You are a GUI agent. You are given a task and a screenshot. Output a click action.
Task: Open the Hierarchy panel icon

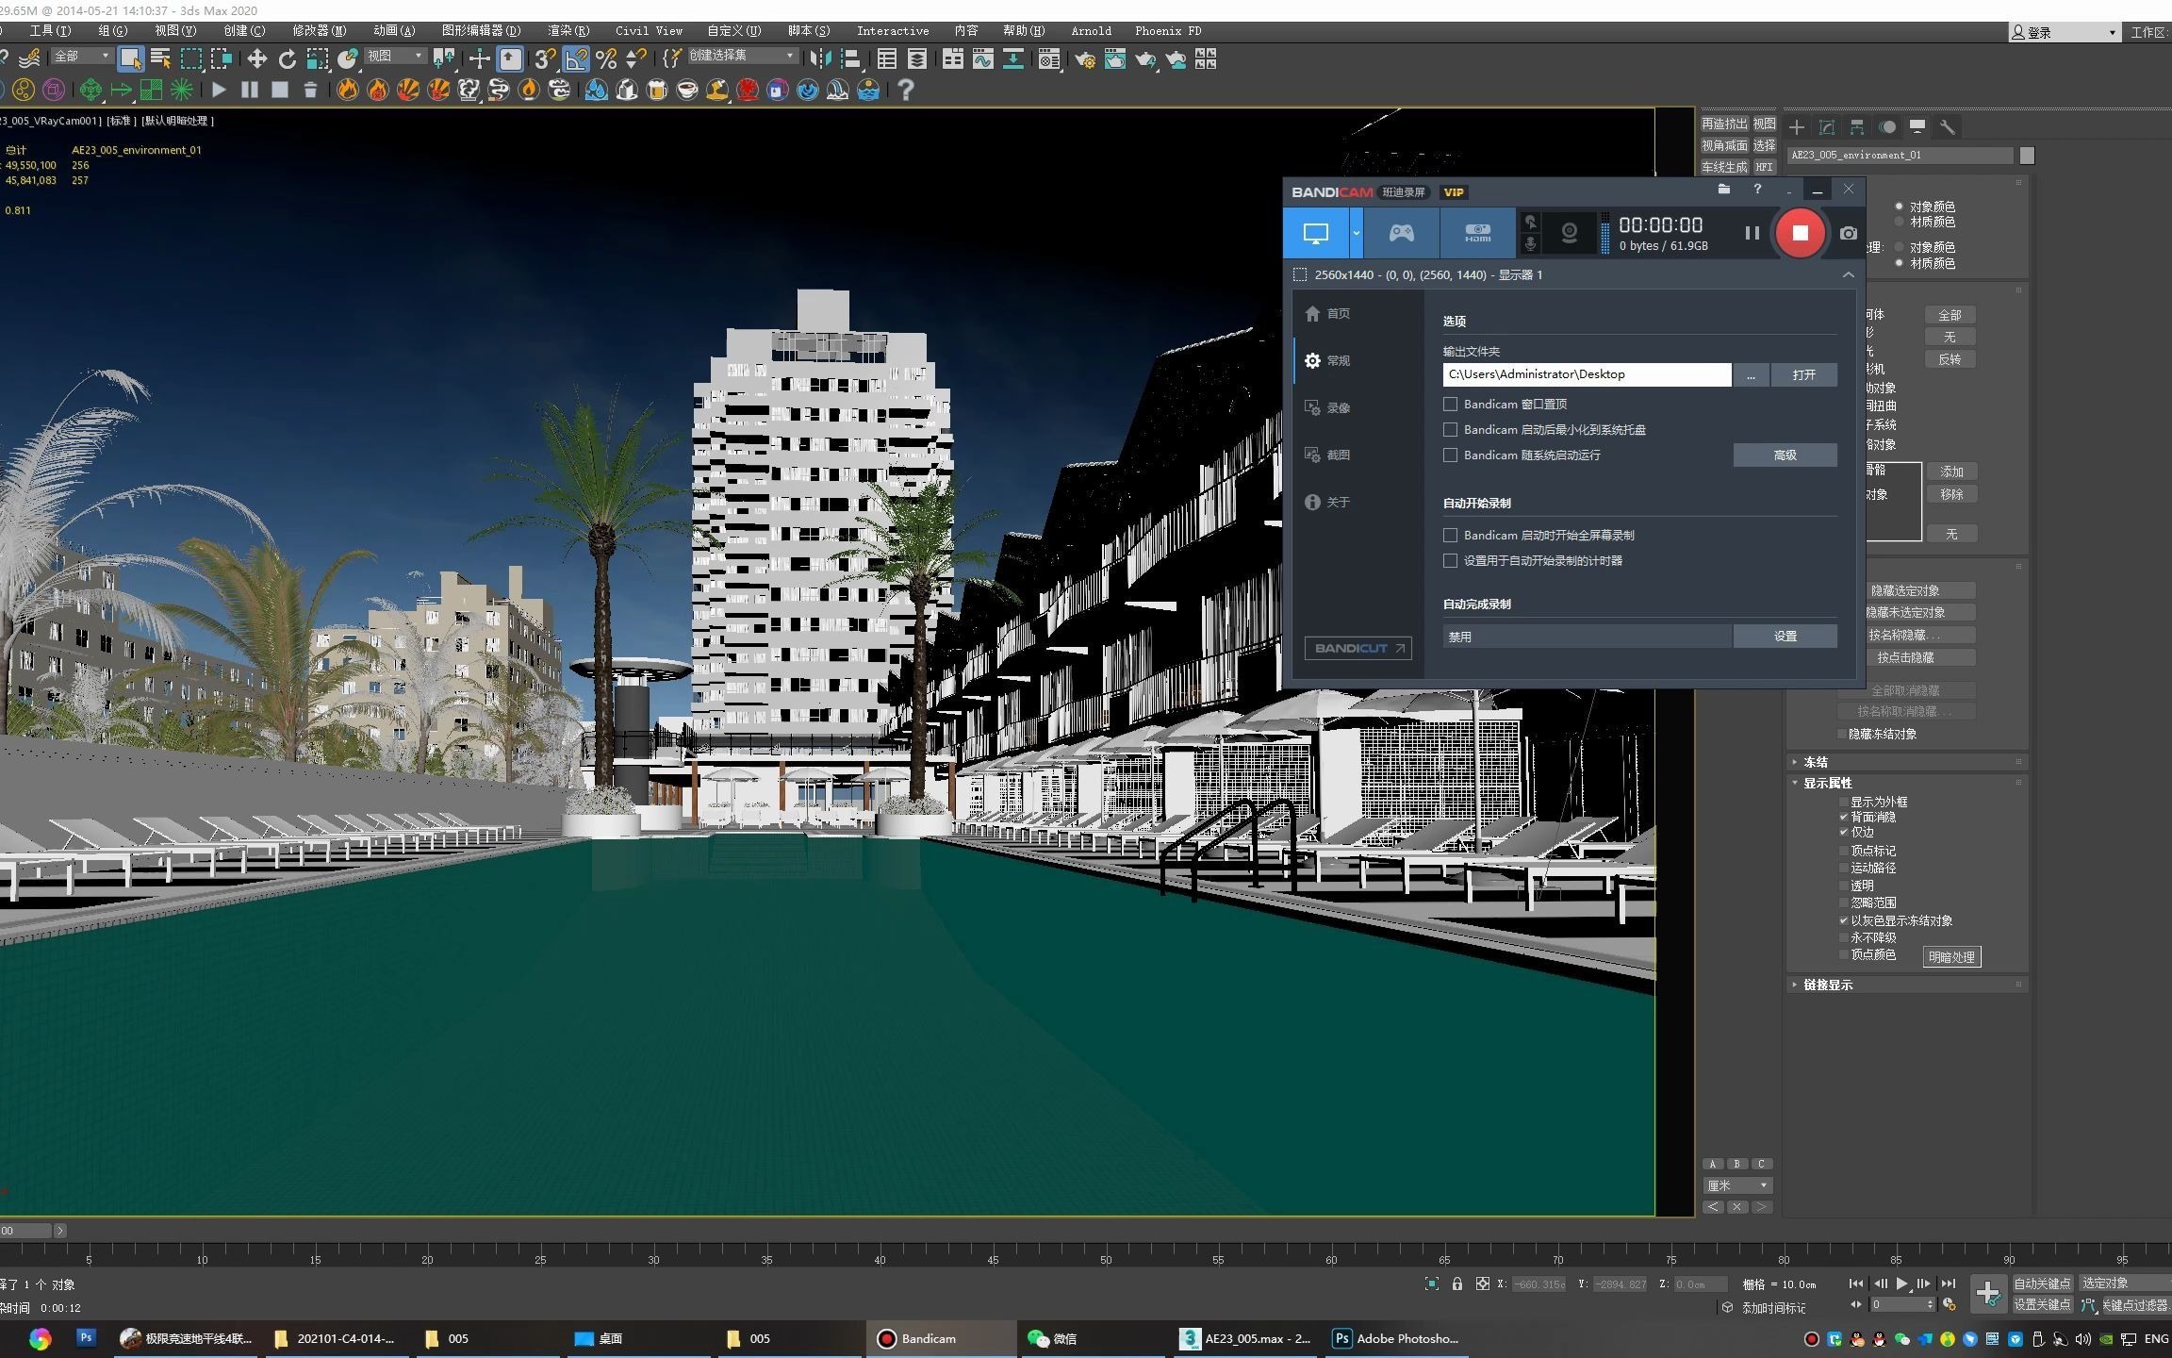tap(1857, 126)
